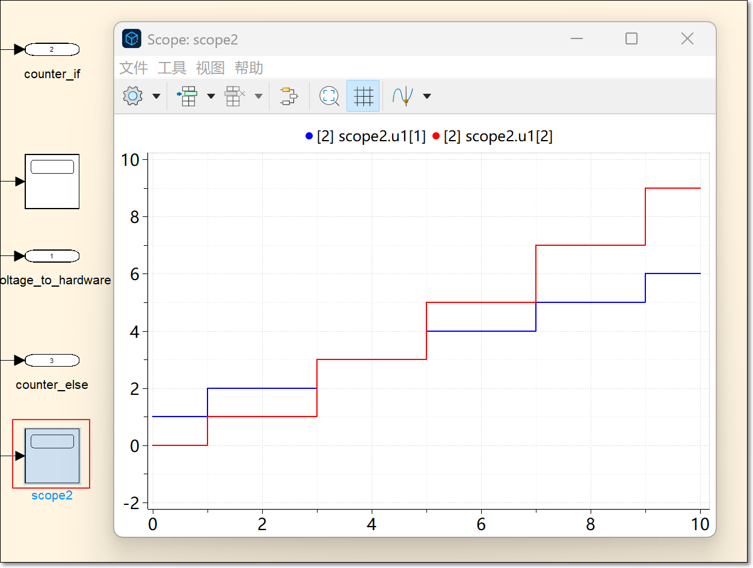Open the 帮助 menu
This screenshot has height=568, width=753.
tap(249, 68)
